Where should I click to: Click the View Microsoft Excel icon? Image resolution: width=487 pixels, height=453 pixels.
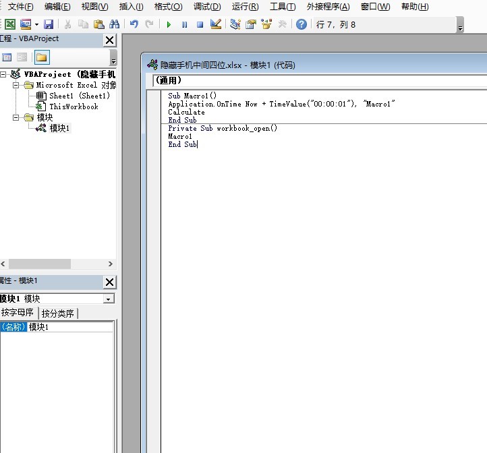click(10, 24)
